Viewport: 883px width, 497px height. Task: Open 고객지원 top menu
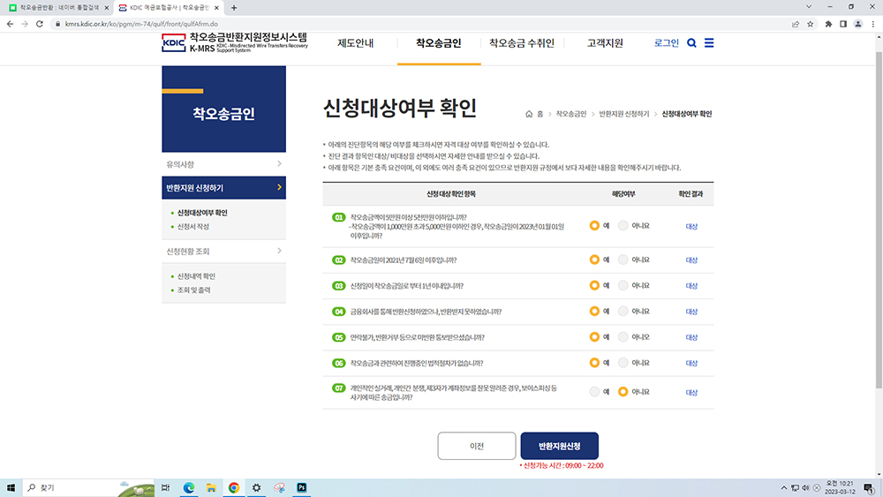[x=605, y=43]
